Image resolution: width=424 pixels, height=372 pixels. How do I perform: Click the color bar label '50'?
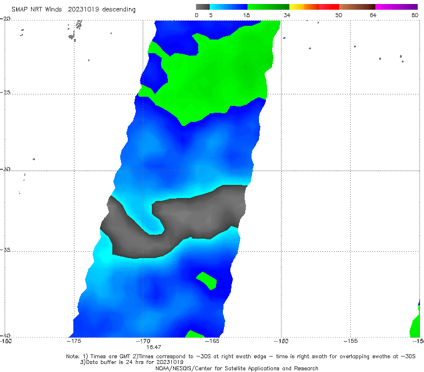pos(339,15)
